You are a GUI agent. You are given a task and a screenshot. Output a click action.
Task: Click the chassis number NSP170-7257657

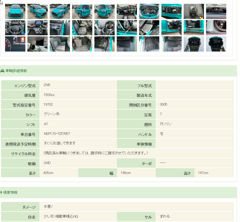(x=57, y=134)
